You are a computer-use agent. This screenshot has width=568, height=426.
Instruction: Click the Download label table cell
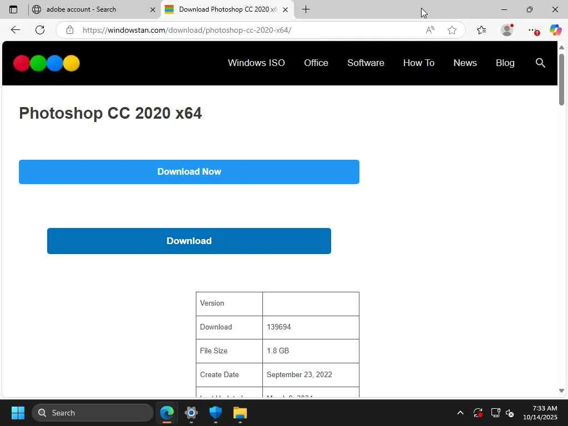229,327
